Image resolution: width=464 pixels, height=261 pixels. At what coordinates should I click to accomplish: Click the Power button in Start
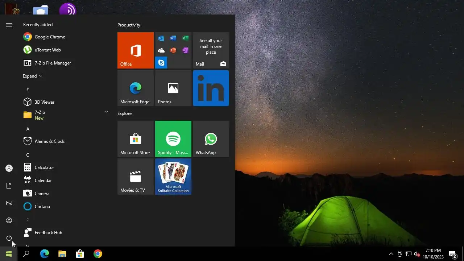9,238
